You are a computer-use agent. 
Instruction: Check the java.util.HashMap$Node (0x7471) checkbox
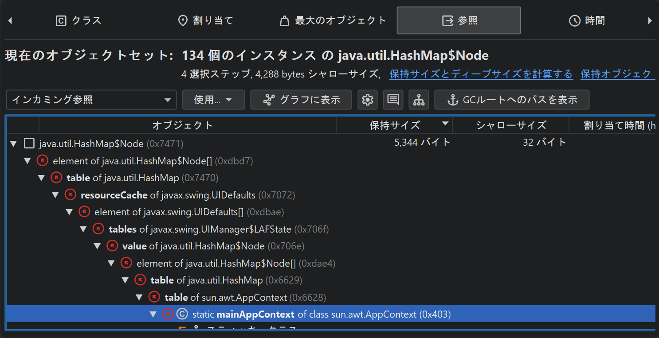click(29, 144)
